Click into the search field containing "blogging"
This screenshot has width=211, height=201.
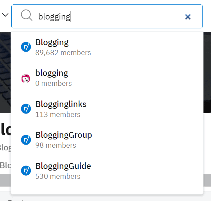pyautogui.click(x=109, y=16)
